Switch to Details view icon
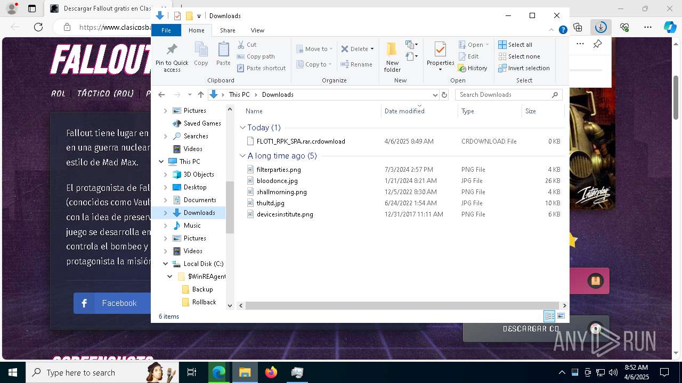The width and height of the screenshot is (682, 383). pos(549,316)
